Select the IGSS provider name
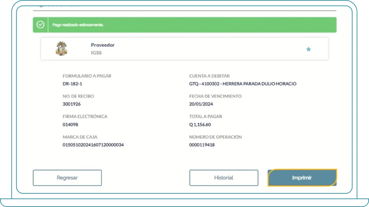This screenshot has height=207, width=369. pos(96,53)
